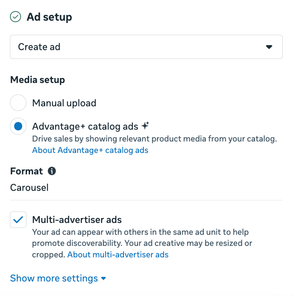Click the Create ad dropdown arrow
293x296 pixels.
click(269, 47)
